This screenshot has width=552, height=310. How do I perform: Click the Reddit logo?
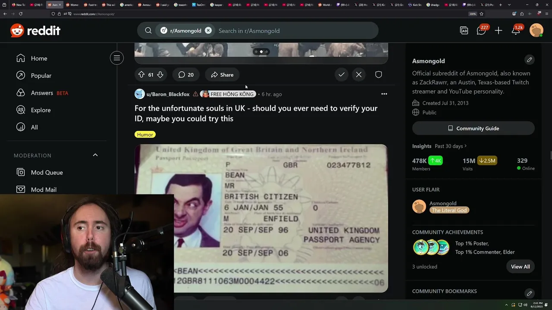coord(35,31)
